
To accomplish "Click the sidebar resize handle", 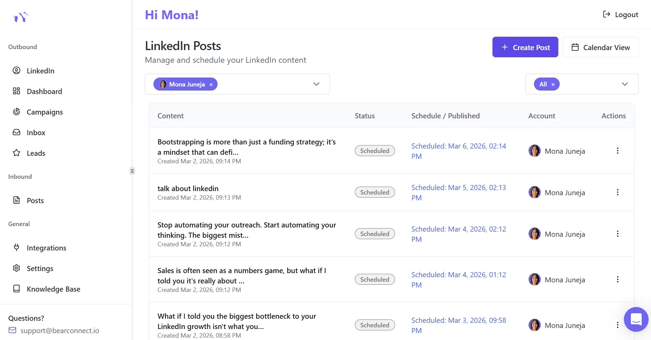I will 132,171.
